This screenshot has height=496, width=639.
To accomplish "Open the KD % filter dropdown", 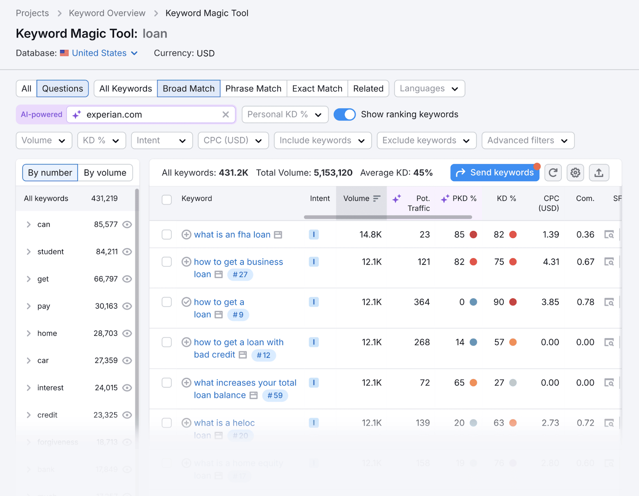I will (101, 141).
